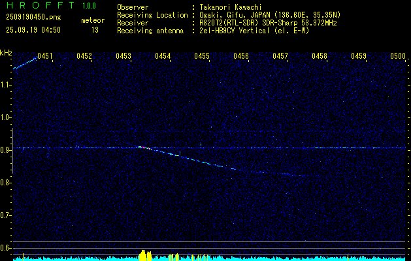Click the kHz axis unit label

pyautogui.click(x=6, y=52)
